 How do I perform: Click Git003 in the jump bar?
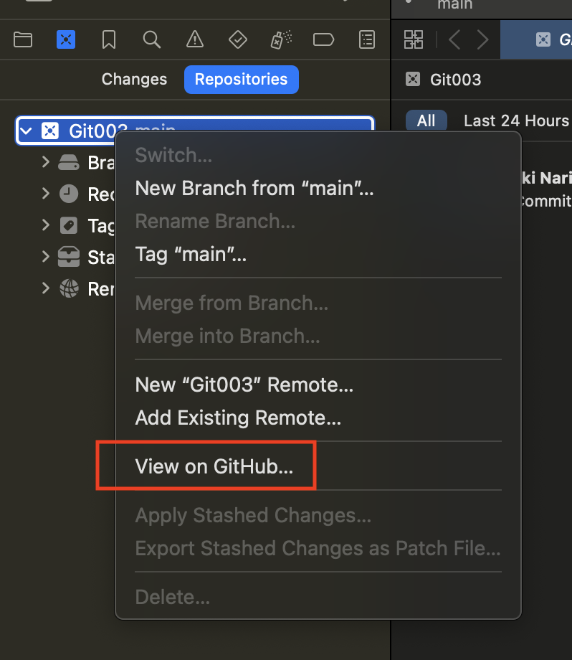click(455, 80)
